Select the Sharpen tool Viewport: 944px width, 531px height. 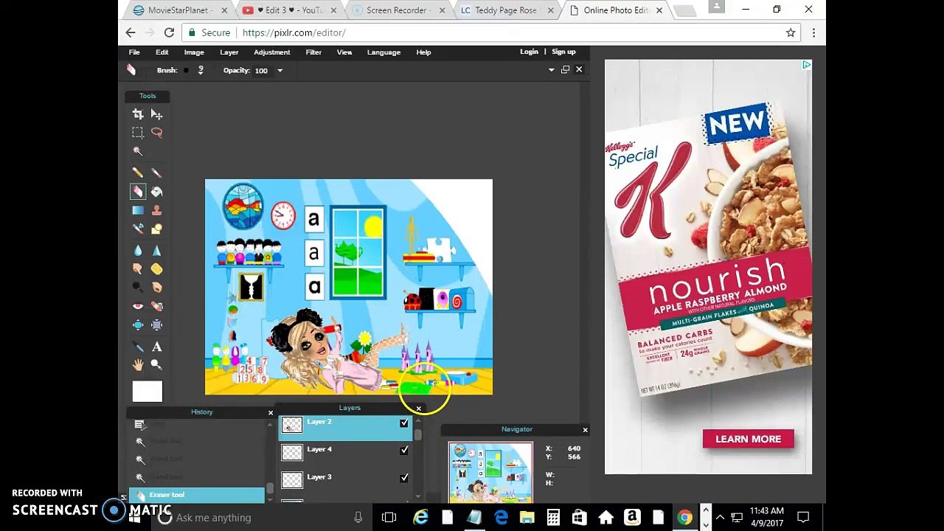coord(156,251)
